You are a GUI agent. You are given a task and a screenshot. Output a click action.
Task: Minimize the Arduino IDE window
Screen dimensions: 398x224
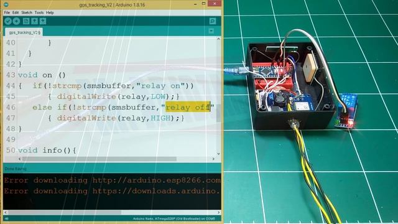[x=195, y=4]
